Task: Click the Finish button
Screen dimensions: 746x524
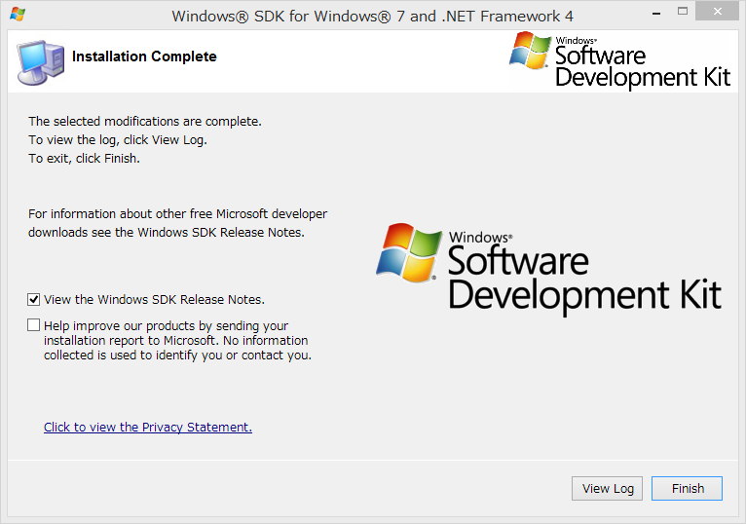Action: [x=687, y=488]
